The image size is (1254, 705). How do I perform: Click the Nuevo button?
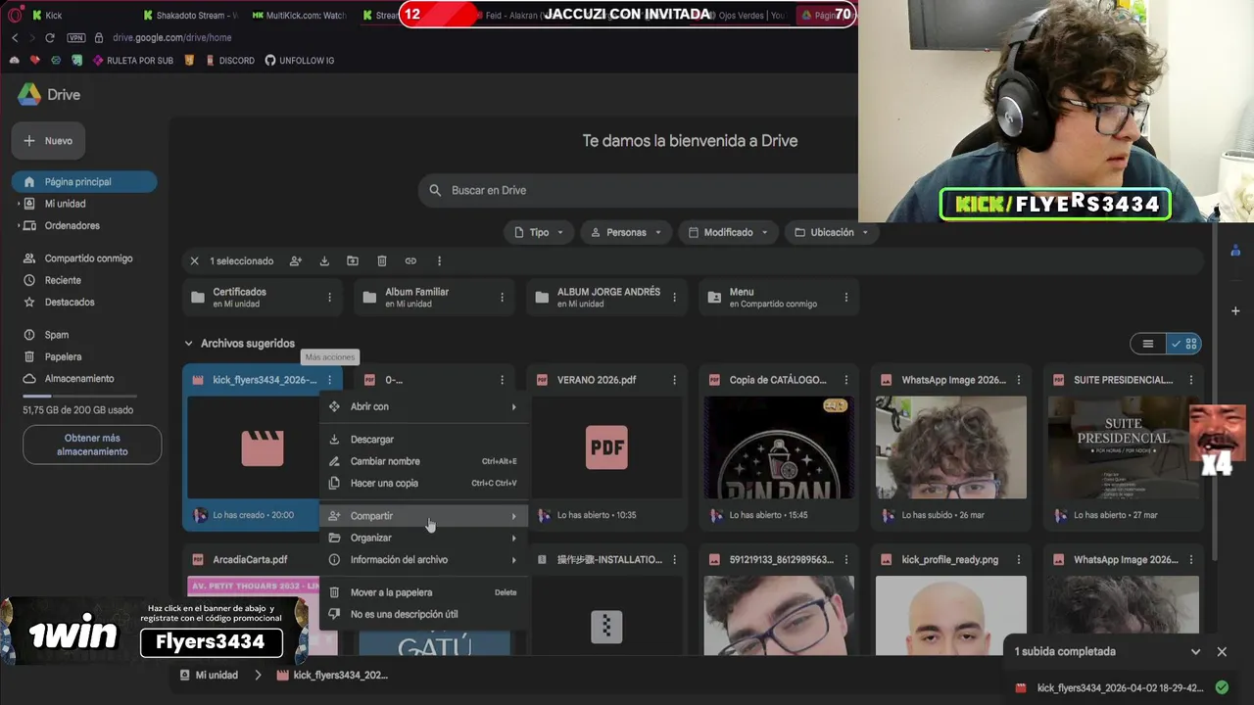pos(49,141)
